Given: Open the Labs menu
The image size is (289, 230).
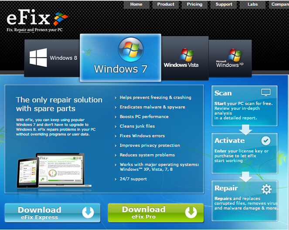Looking at the screenshot, I should click(253, 4).
